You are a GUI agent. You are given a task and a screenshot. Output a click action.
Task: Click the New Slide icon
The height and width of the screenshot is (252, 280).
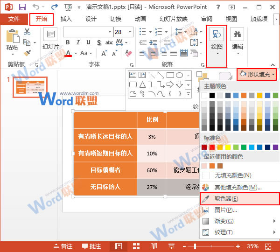[x=51, y=34]
